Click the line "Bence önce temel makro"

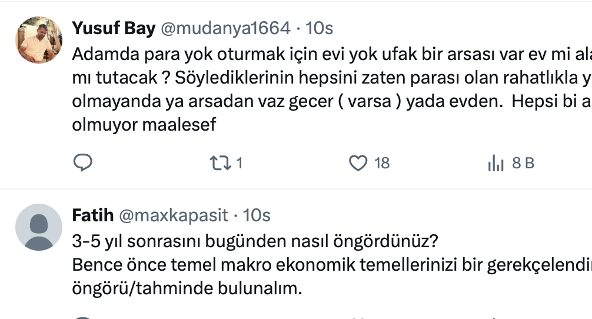294,265
